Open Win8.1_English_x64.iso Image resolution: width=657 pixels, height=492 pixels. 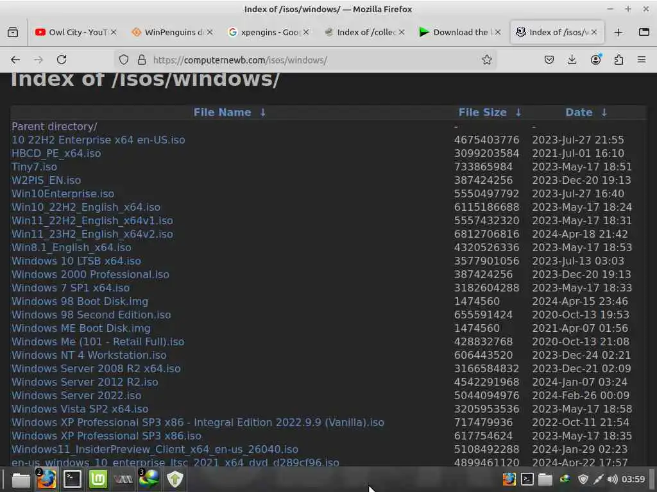tap(71, 247)
